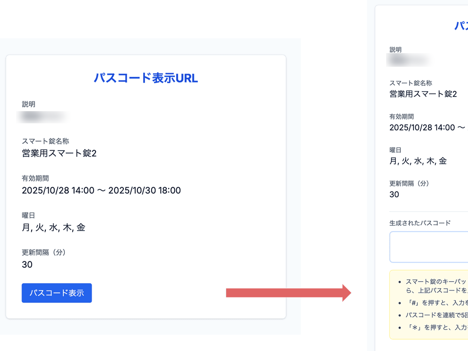Click the weekdays list in the right card

coord(418,161)
